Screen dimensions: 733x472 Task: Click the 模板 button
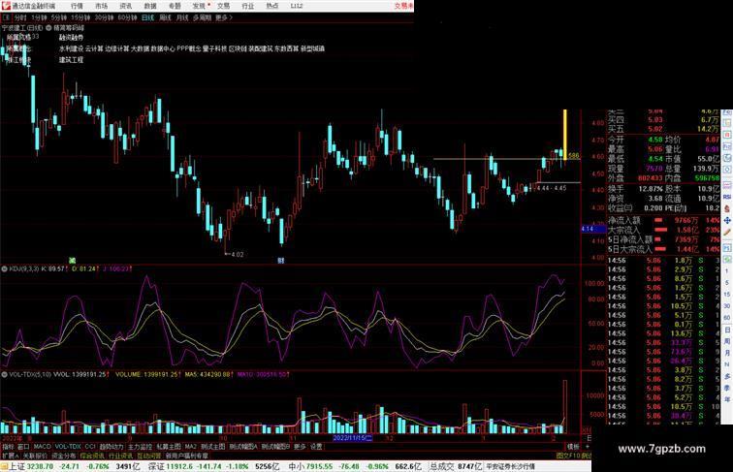pos(573,447)
